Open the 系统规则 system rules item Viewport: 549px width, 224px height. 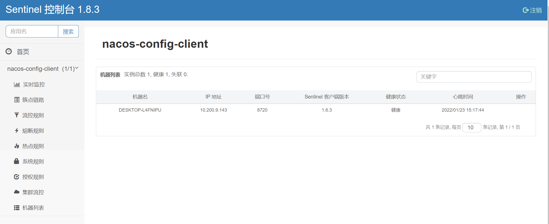point(33,161)
